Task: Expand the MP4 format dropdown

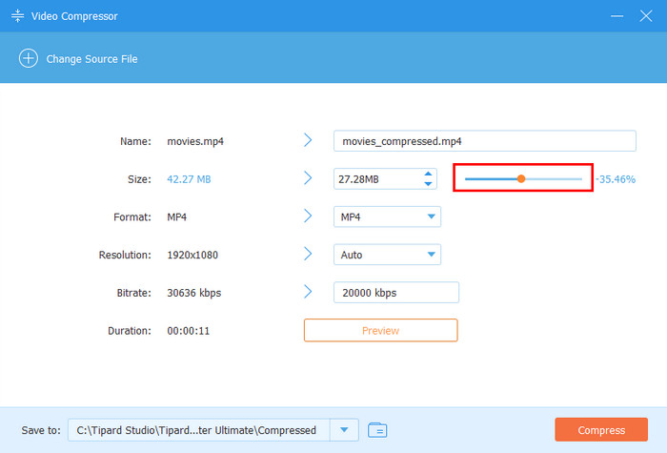Action: click(x=432, y=217)
